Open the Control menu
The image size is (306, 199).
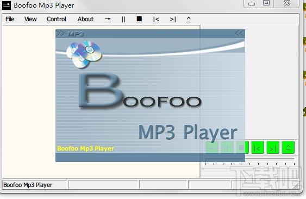[57, 19]
